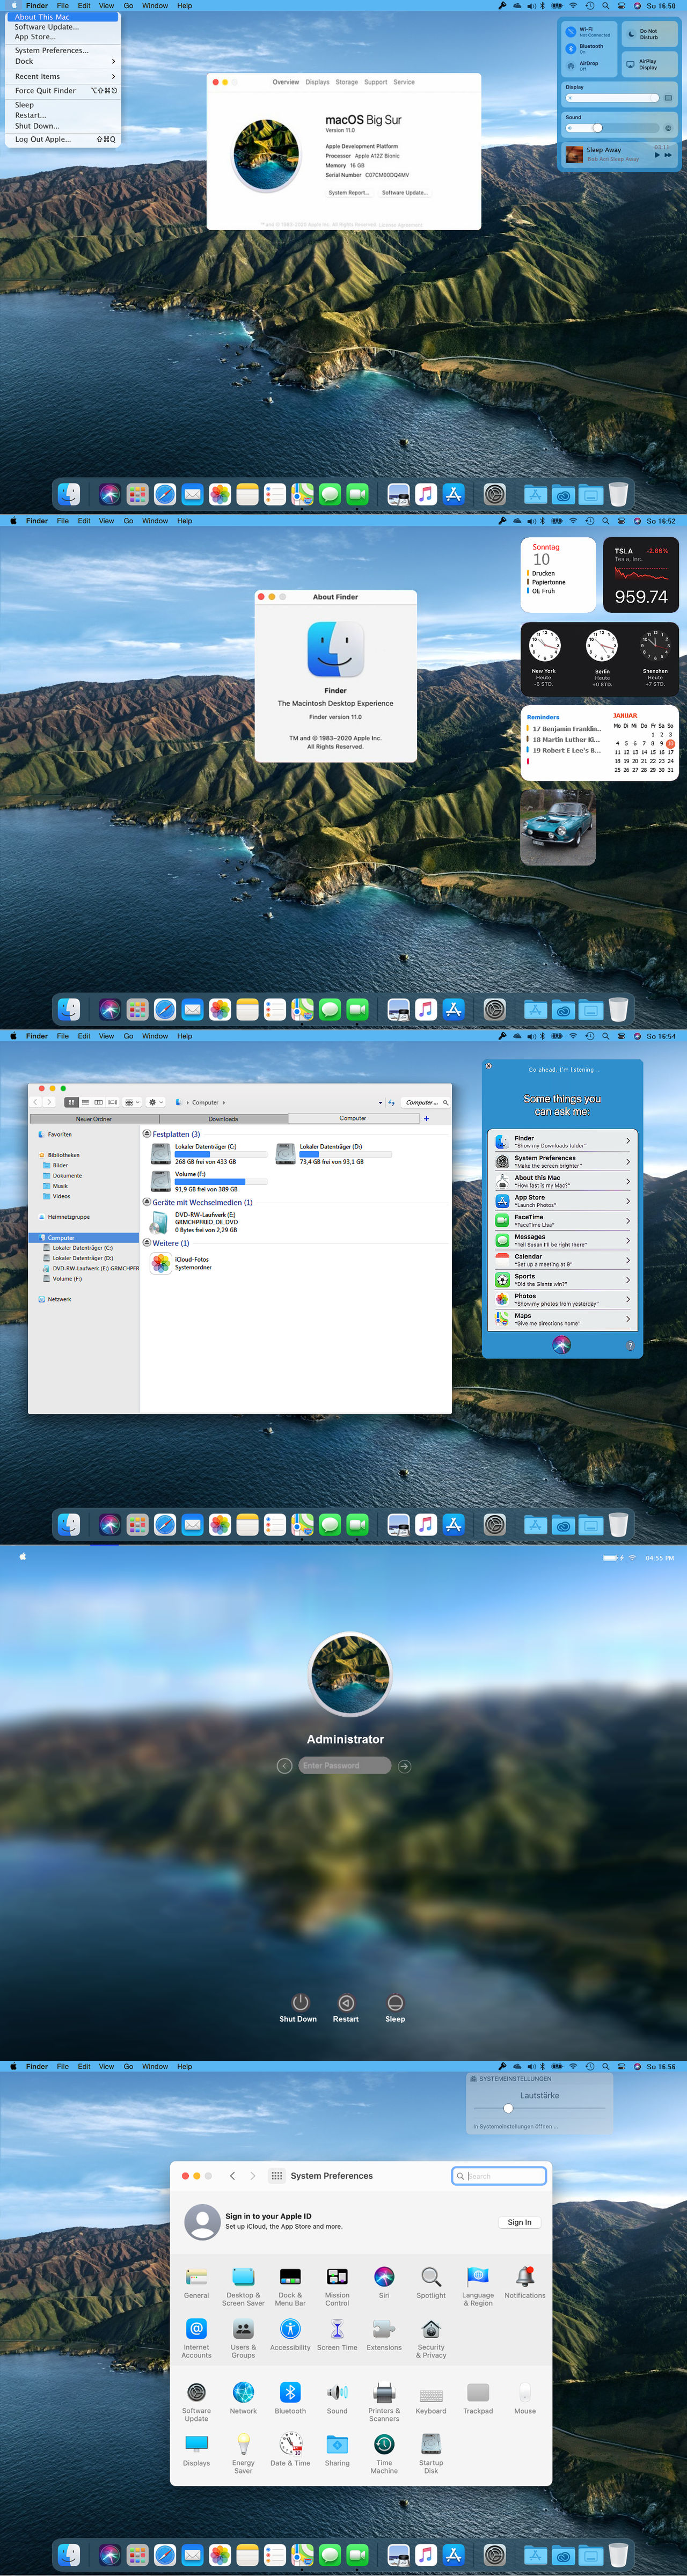687x2576 pixels.
Task: Open Notifications preferences pane
Action: [x=525, y=2284]
